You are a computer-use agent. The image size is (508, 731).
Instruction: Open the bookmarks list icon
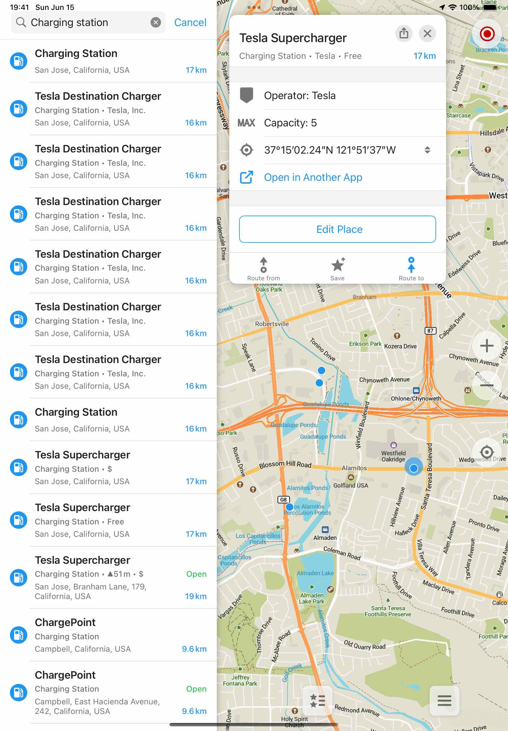tap(317, 700)
